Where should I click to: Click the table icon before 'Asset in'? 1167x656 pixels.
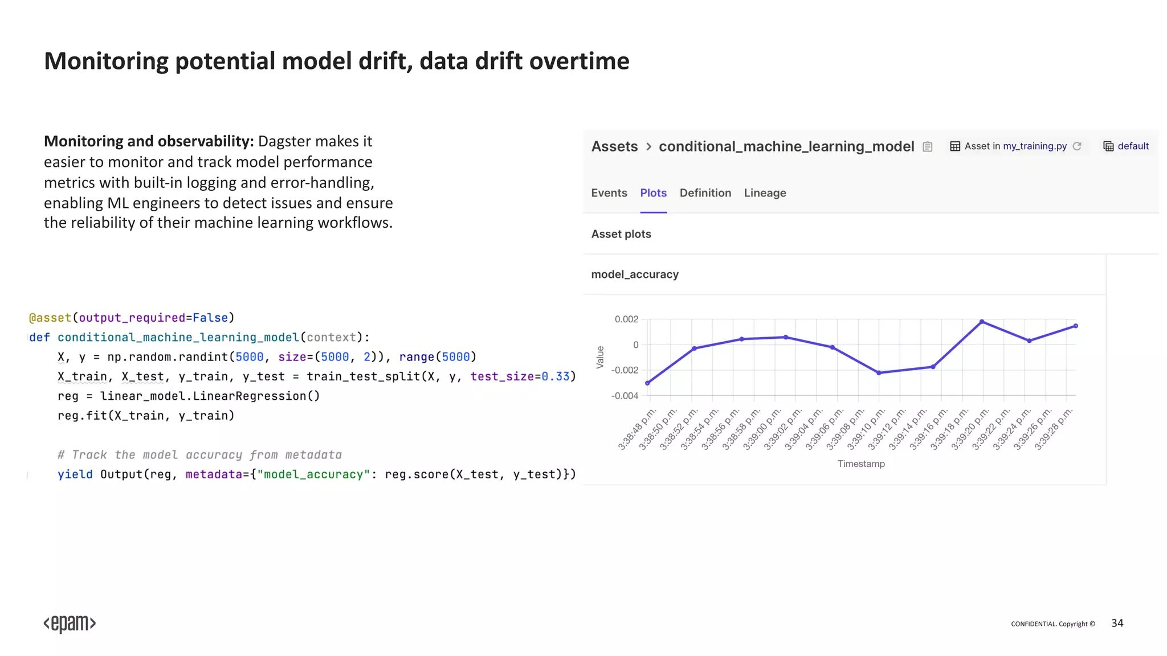coord(955,146)
